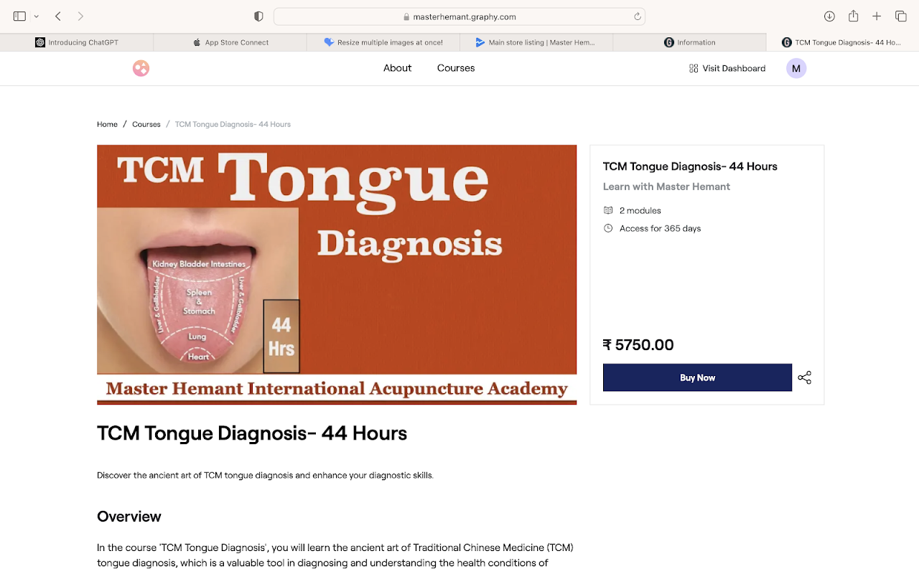Viewport: 919px width, 574px height.
Task: Click the ChatGPT tab favicon
Action: [x=40, y=42]
